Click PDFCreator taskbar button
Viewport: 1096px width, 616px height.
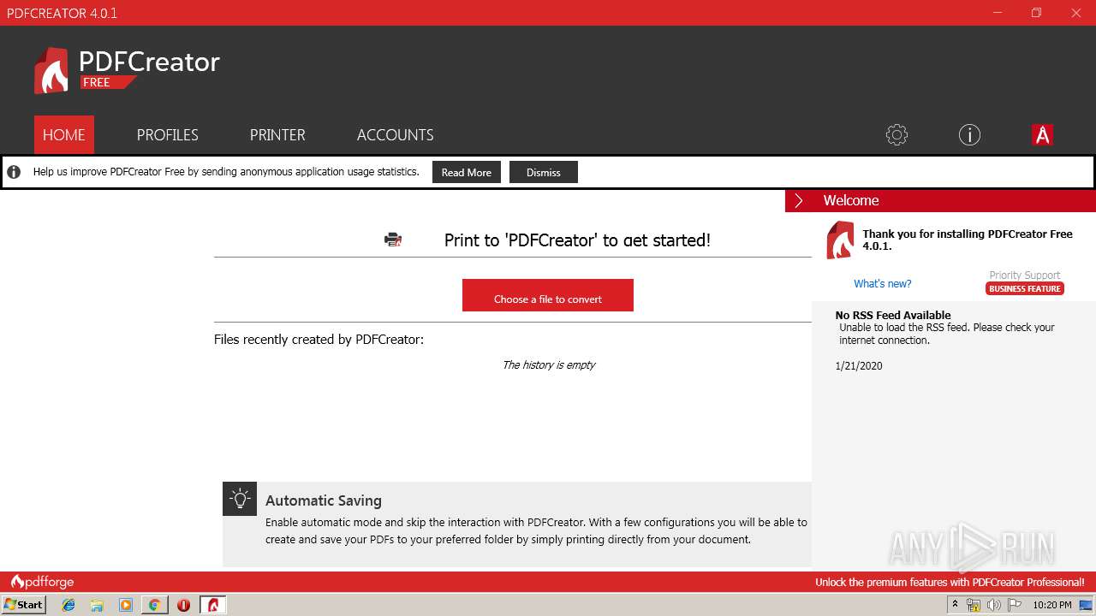pos(213,605)
